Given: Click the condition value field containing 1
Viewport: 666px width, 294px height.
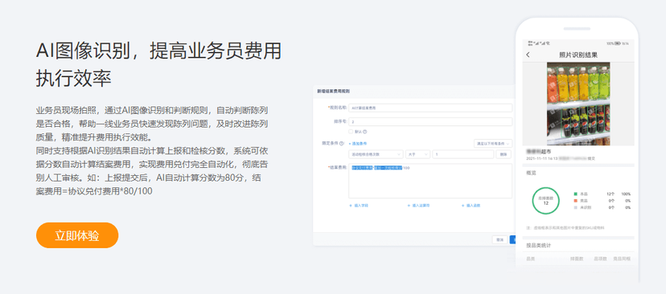Looking at the screenshot, I should pos(463,154).
